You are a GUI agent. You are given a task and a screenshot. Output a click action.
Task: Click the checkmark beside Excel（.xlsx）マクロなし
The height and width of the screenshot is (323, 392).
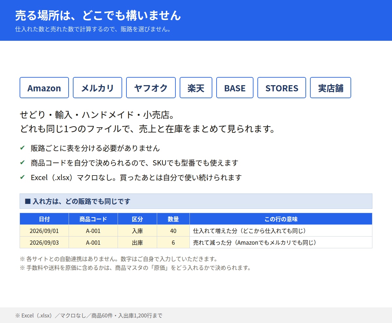coord(23,177)
